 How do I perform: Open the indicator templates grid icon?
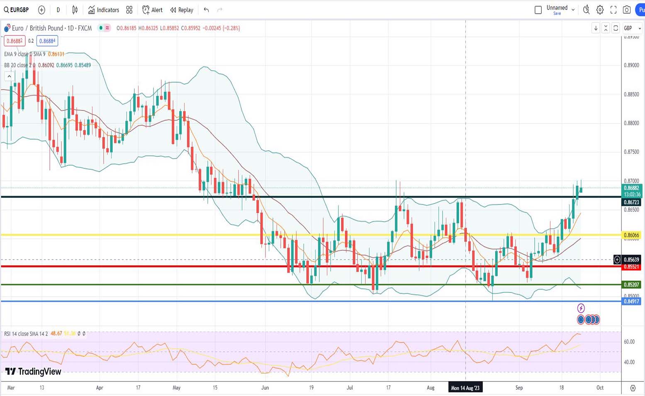[x=129, y=10]
